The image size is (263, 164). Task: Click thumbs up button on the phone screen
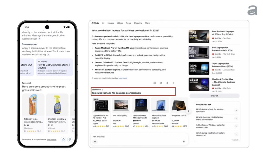[63, 139]
